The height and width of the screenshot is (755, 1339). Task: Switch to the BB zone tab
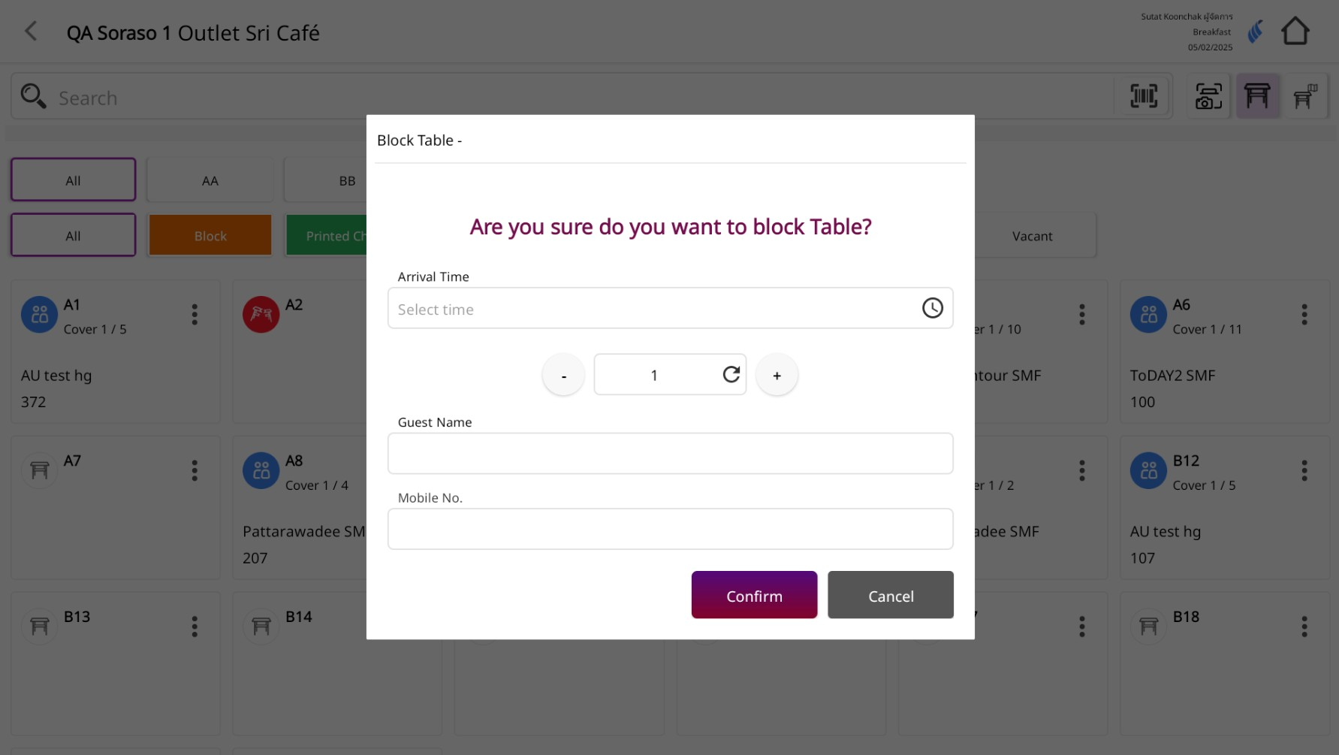point(346,180)
